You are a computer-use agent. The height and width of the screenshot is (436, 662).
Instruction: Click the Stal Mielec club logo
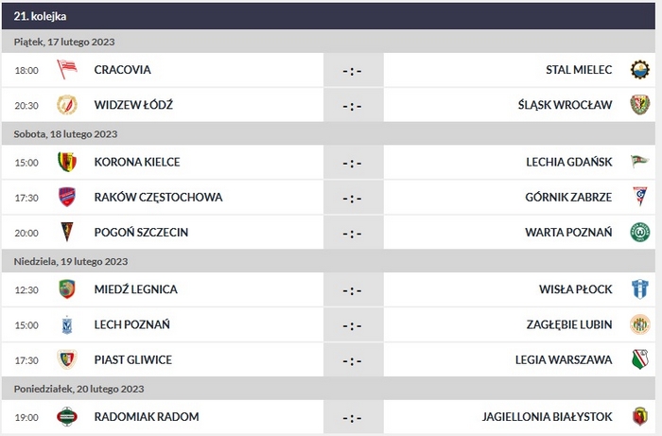point(640,70)
